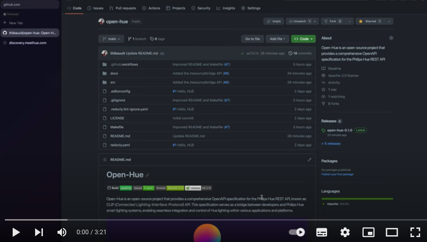This screenshot has width=427, height=242.
Task: Expand the Fork options dropdown arrow
Action: pyautogui.click(x=349, y=21)
